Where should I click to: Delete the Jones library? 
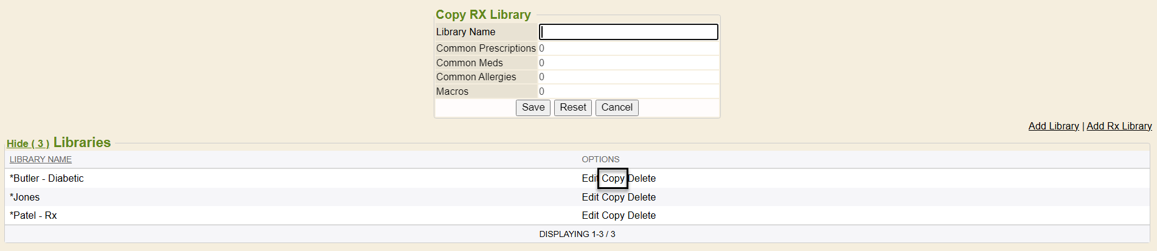click(642, 197)
